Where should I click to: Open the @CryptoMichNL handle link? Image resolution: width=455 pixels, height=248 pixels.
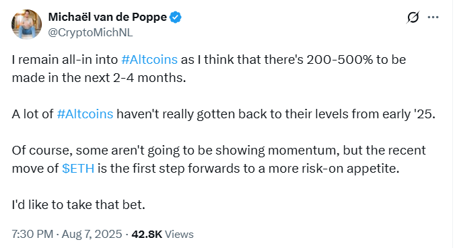pos(90,32)
